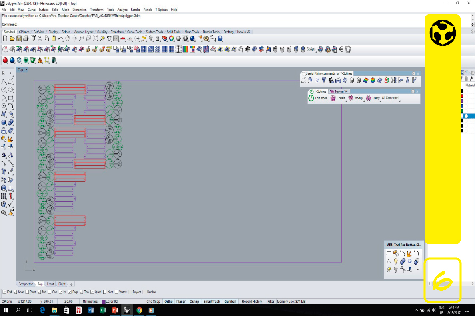Toggle the SmartTrack status button
475x316 pixels.
coord(212,302)
